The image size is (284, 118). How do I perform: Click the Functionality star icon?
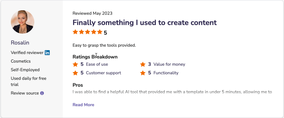point(143,73)
